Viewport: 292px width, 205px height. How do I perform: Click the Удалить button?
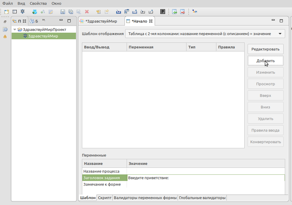(x=266, y=118)
